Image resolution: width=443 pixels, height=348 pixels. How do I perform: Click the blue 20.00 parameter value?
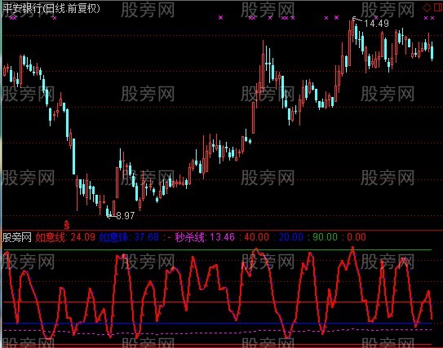point(291,237)
